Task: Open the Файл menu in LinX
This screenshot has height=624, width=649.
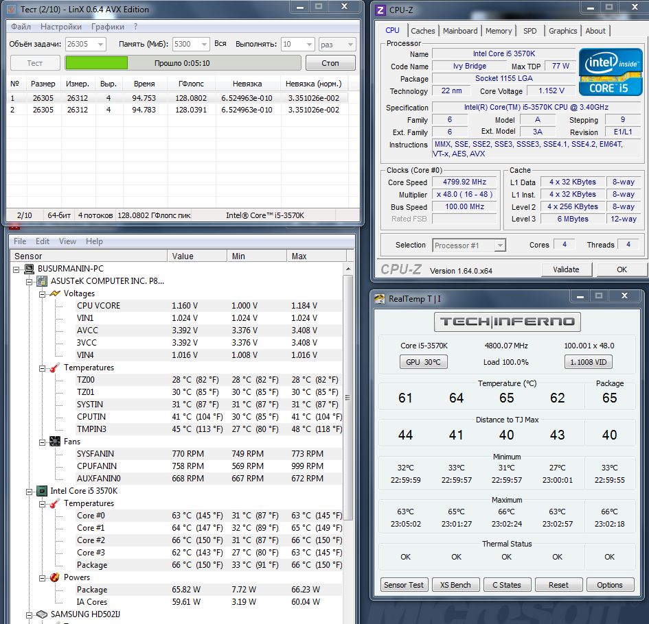Action: click(x=21, y=27)
